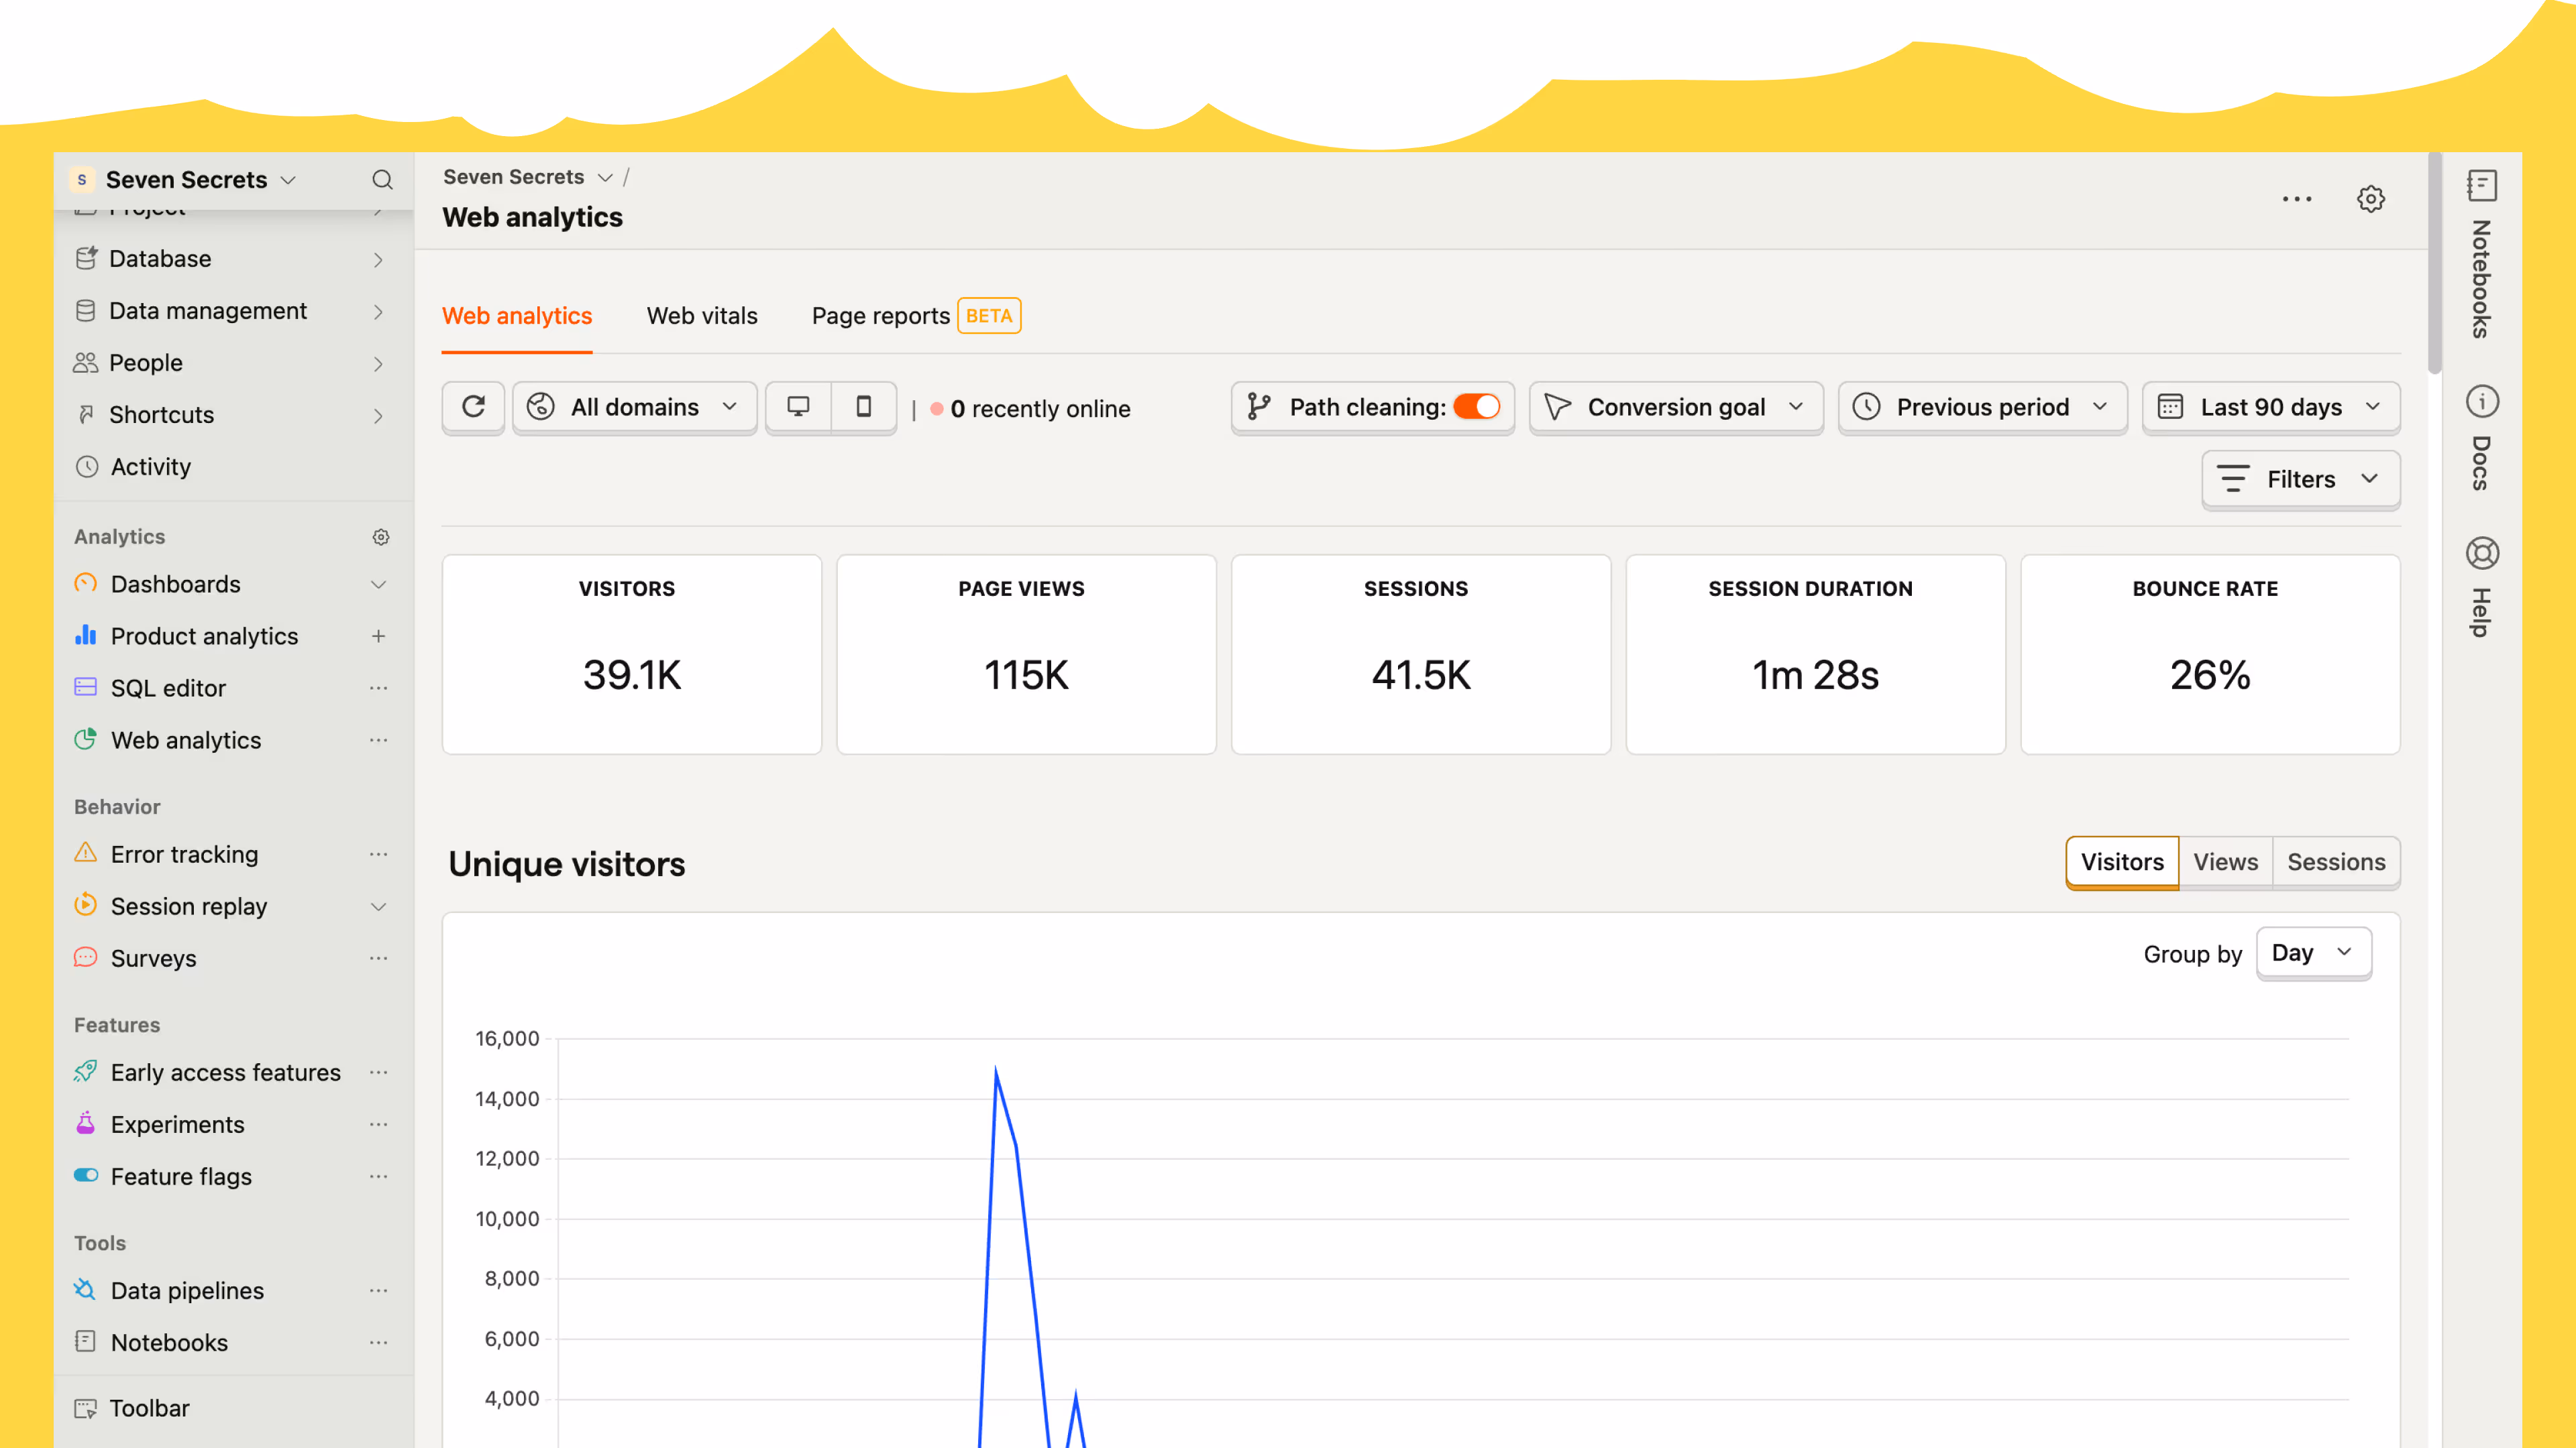Expand the Filters dropdown
This screenshot has width=2576, height=1448.
[x=2300, y=480]
